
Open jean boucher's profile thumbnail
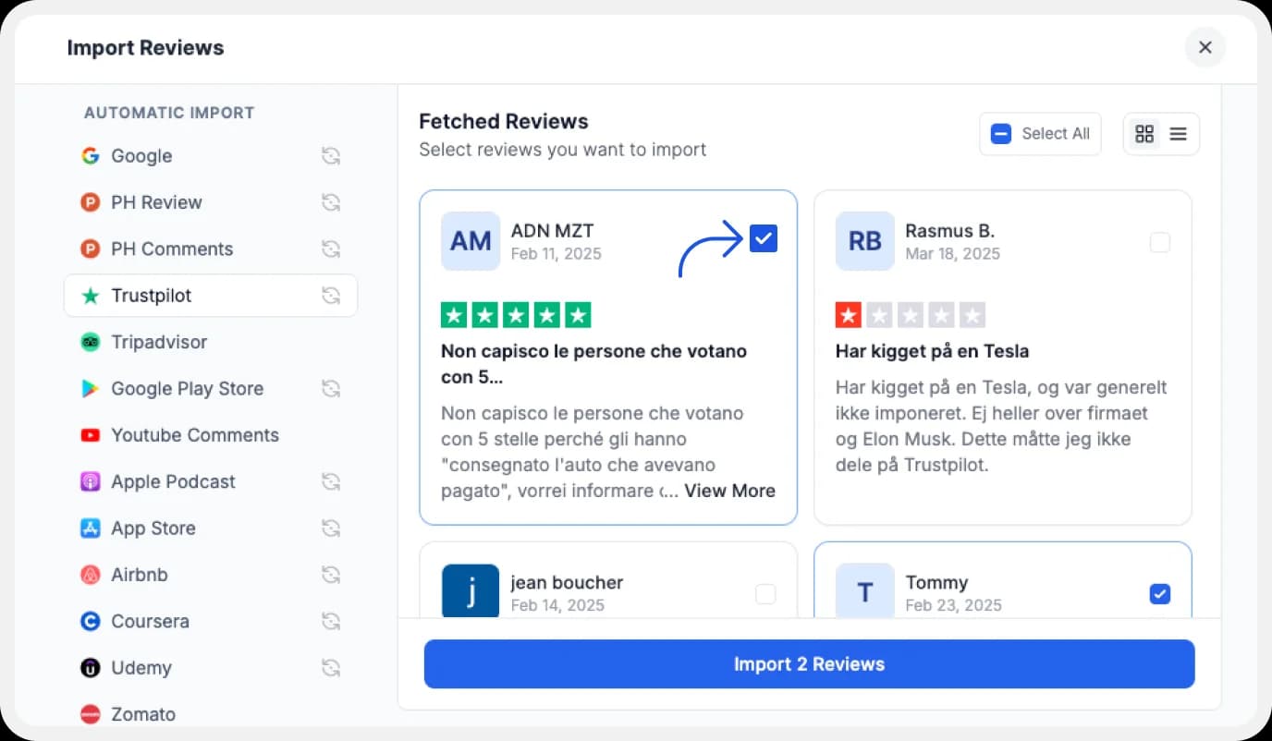471,592
